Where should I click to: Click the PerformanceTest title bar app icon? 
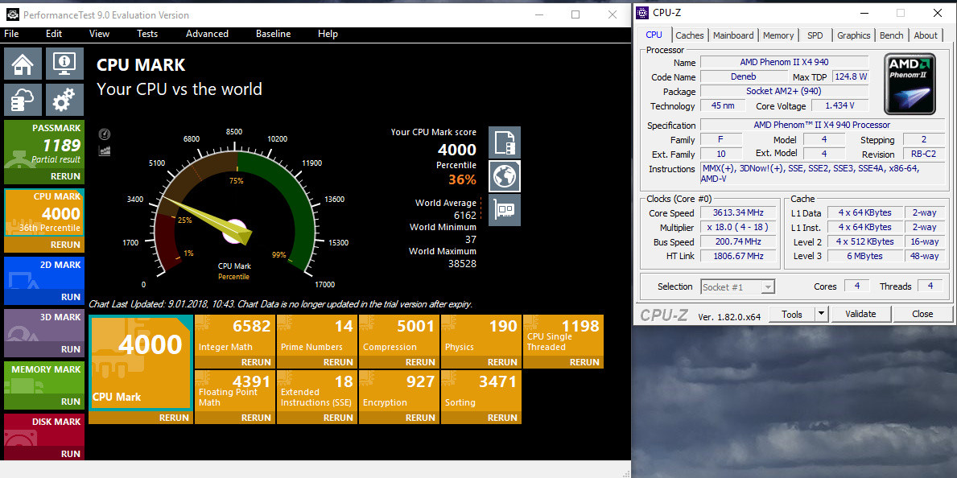(12, 14)
